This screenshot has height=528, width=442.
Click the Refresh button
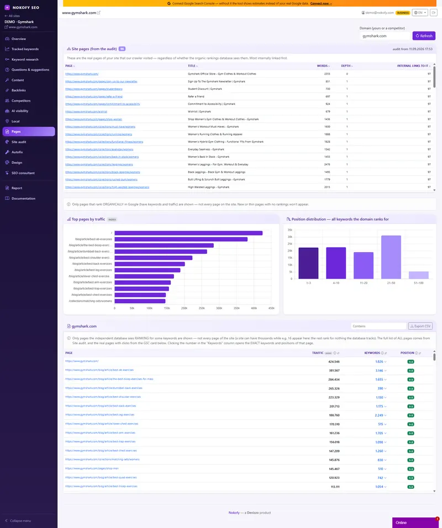(x=424, y=36)
